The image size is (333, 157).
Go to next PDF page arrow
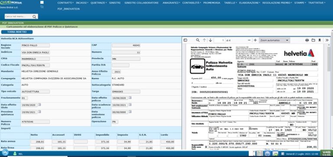pyautogui.click(x=210, y=40)
